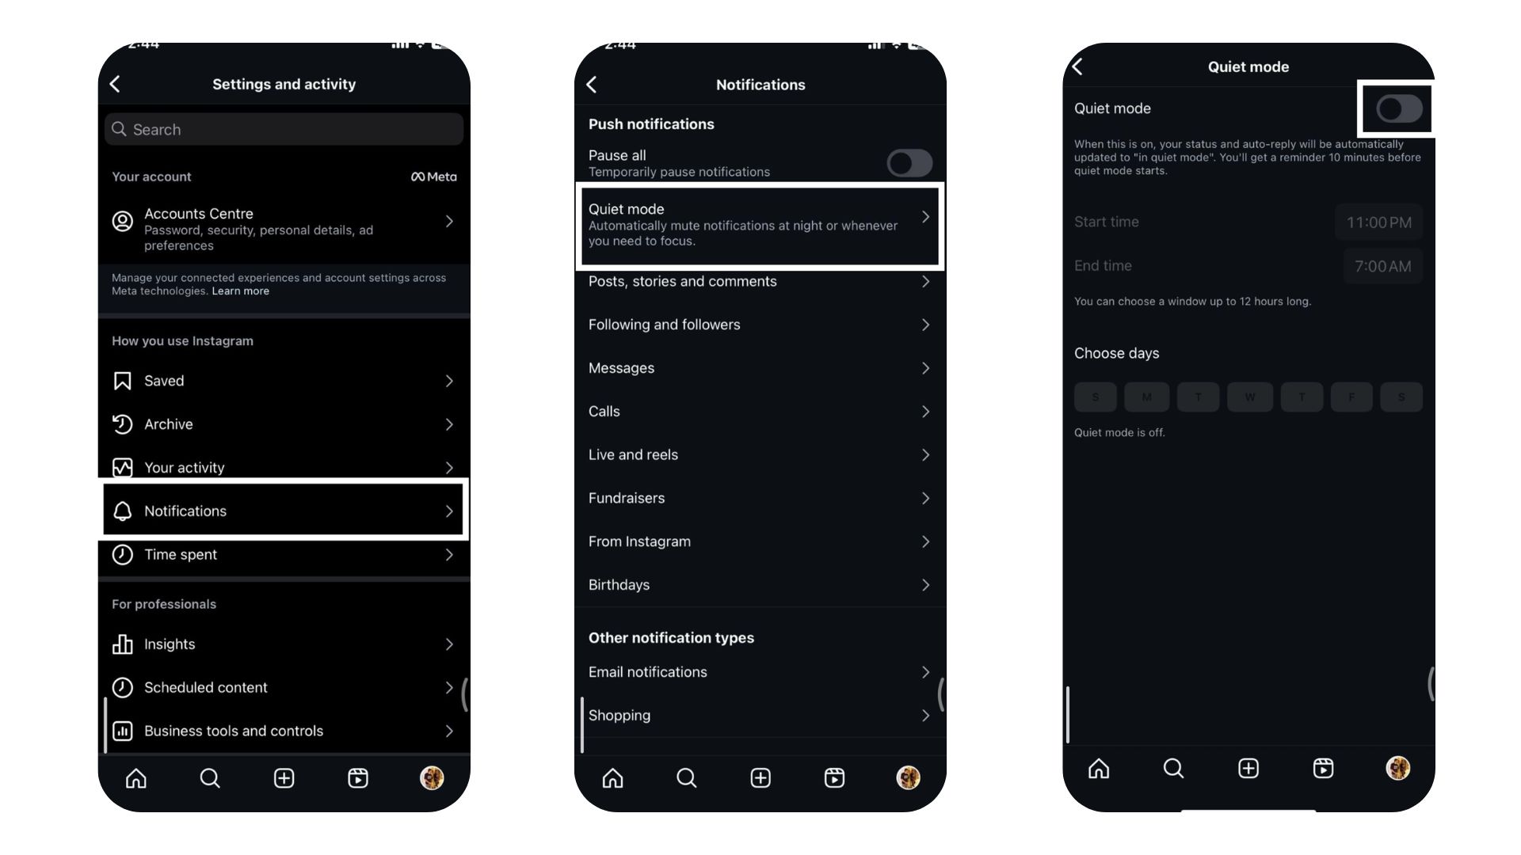Toggle Pause all notifications switch
The image size is (1521, 855).
907,161
